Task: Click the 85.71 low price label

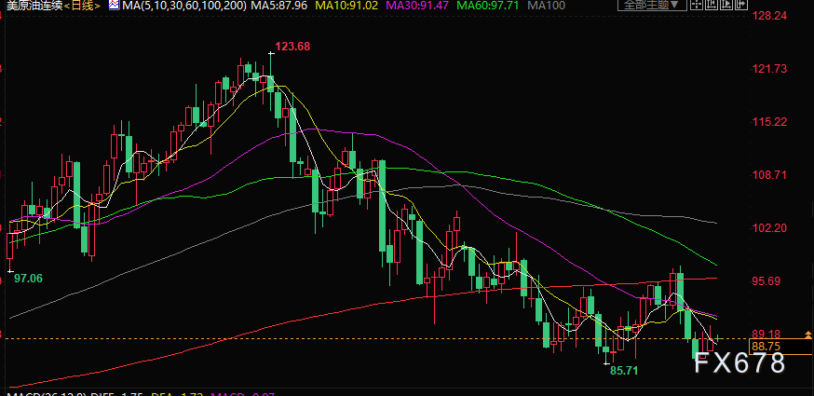Action: (623, 371)
